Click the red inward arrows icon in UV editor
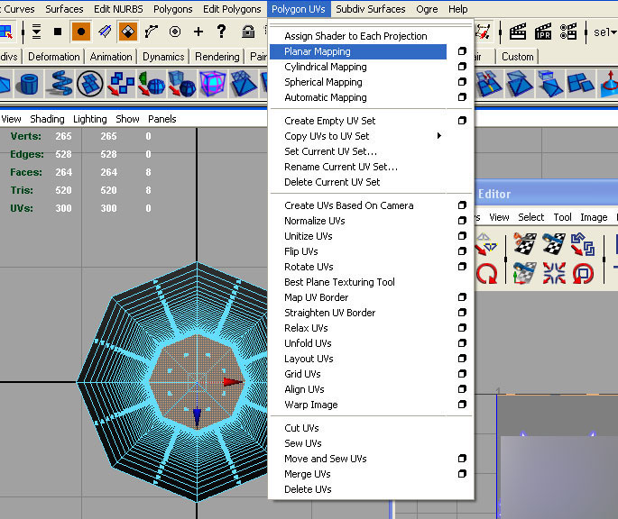This screenshot has width=618, height=519. click(x=554, y=273)
